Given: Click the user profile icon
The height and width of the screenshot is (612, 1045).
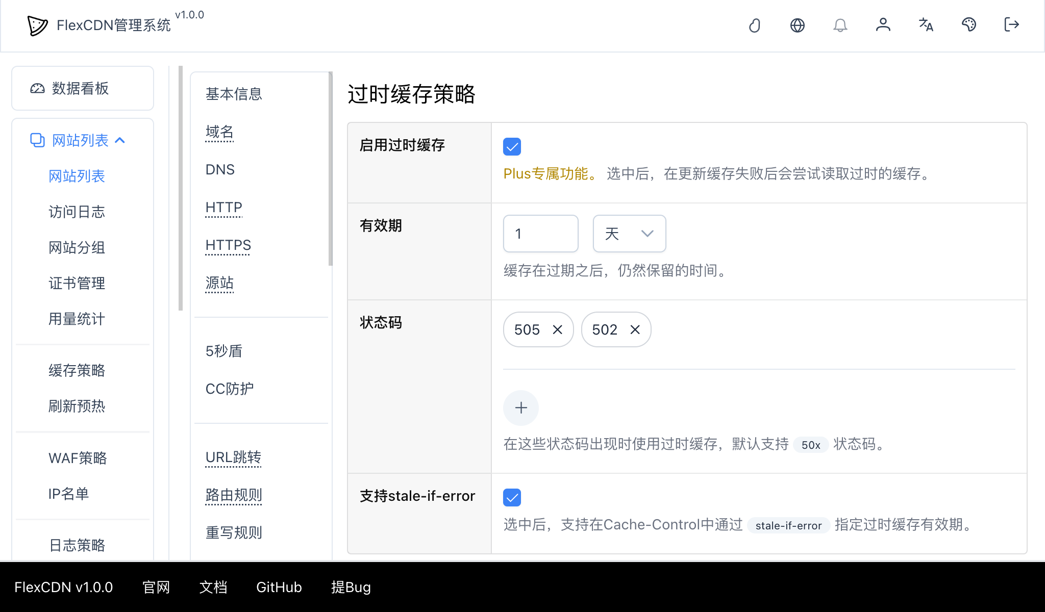Looking at the screenshot, I should [883, 25].
